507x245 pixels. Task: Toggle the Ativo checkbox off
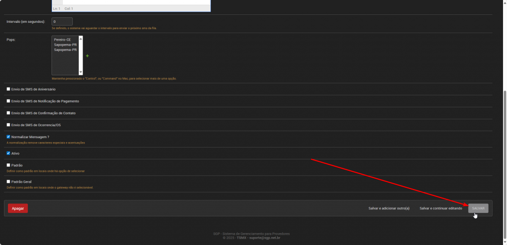(x=8, y=153)
